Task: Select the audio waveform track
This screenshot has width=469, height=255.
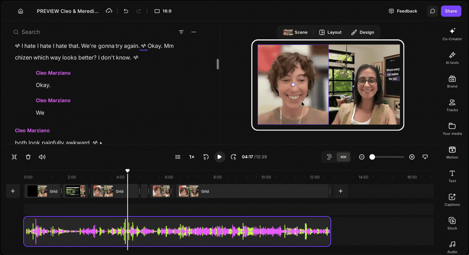Action: [177, 231]
